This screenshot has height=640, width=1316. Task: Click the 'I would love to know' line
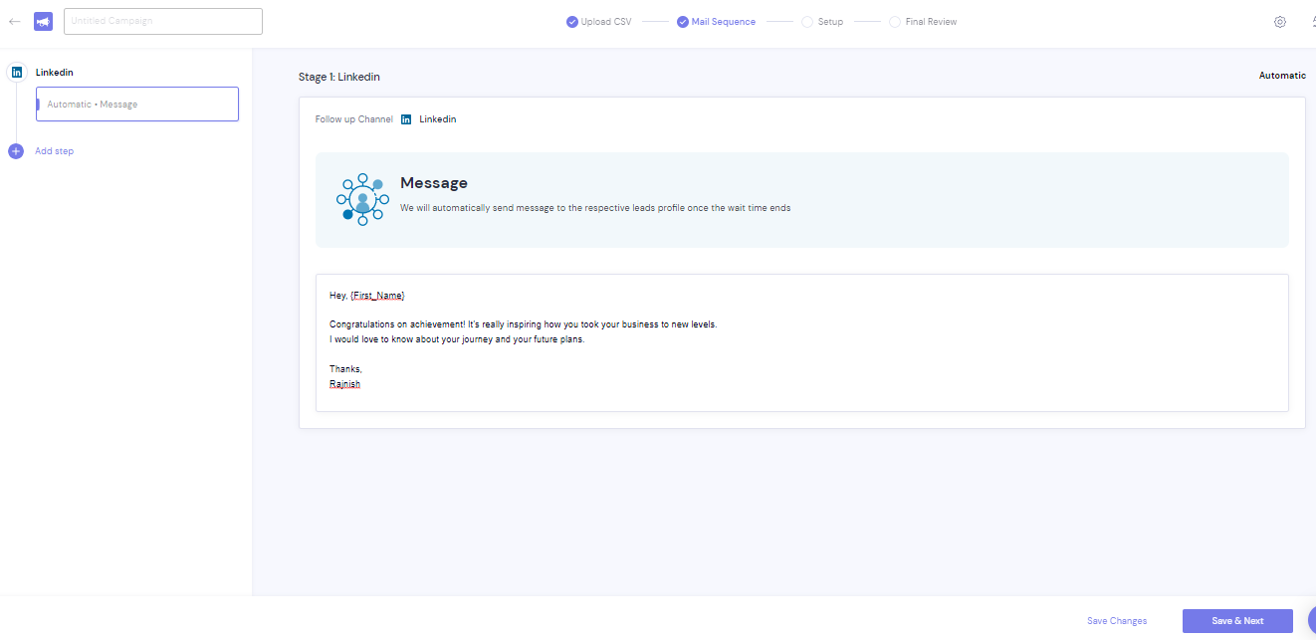click(457, 339)
